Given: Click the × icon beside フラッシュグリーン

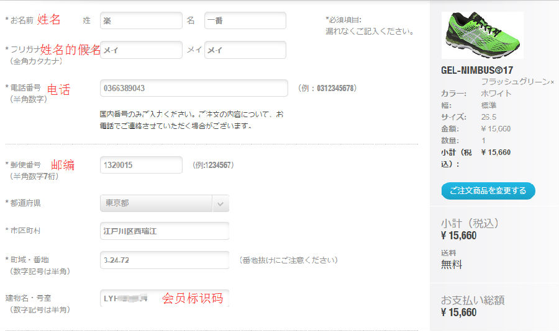Looking at the screenshot, I should pyautogui.click(x=552, y=82).
